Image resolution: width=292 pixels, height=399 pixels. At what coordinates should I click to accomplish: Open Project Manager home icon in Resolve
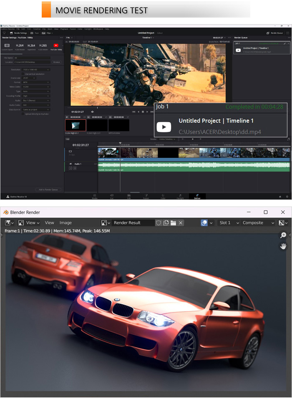coord(280,197)
